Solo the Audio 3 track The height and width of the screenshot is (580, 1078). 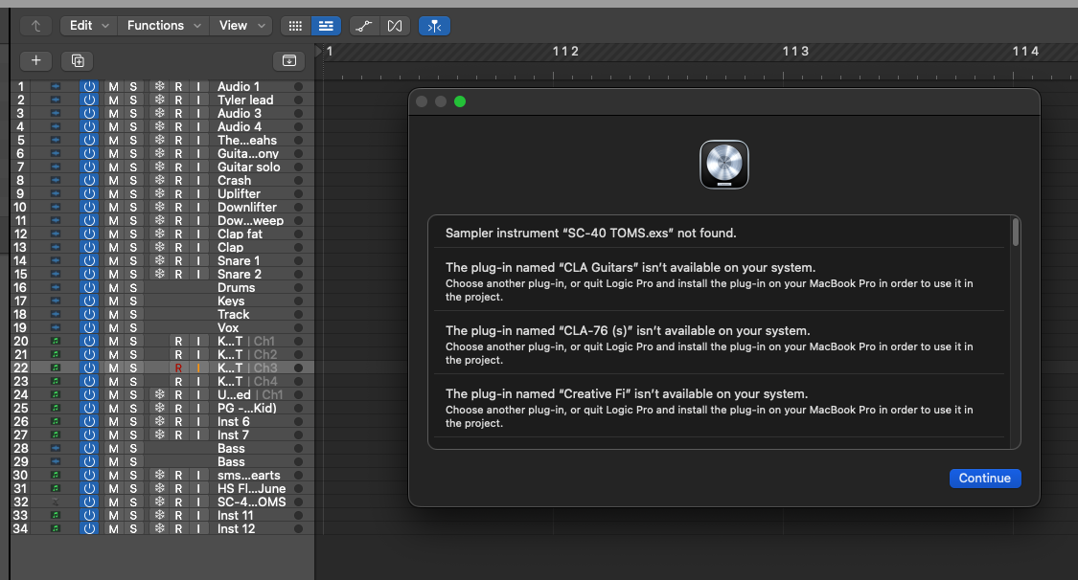pos(133,113)
